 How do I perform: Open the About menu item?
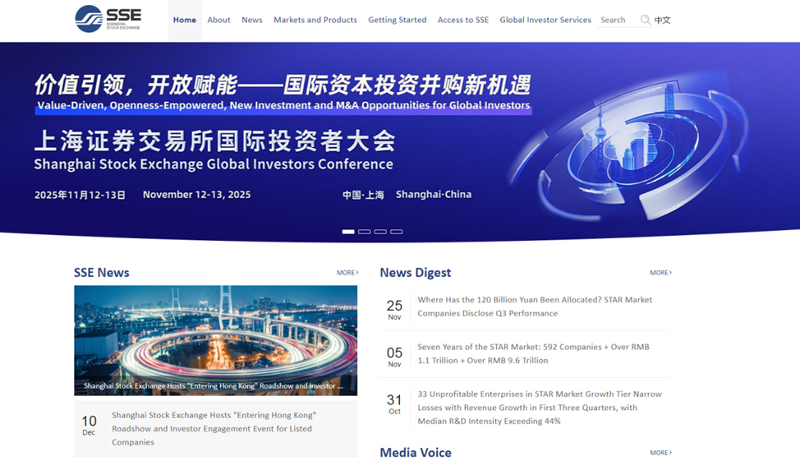tap(218, 20)
